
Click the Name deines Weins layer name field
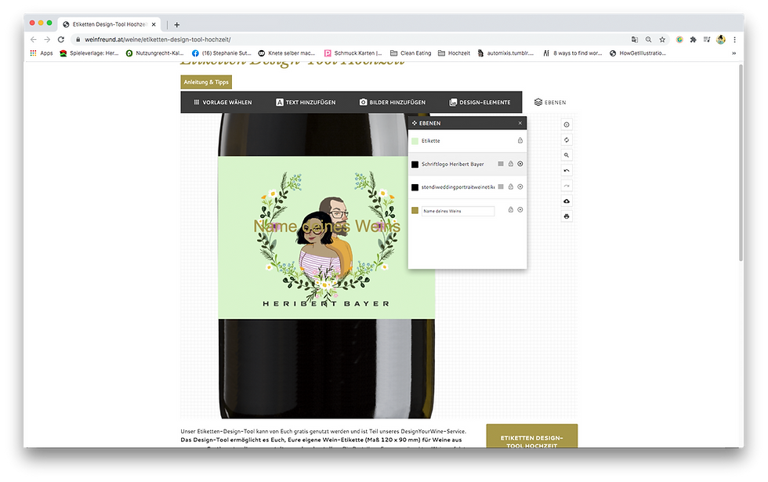click(458, 211)
